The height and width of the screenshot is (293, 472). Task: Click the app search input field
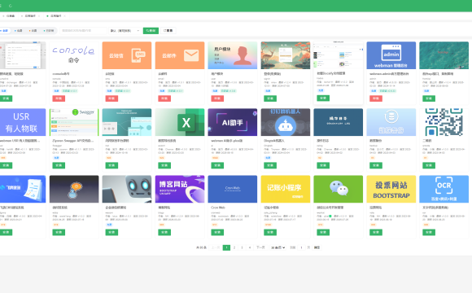tap(83, 30)
